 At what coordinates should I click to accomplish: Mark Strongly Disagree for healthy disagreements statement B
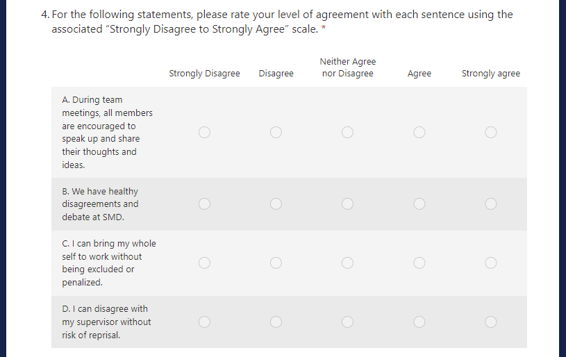204,204
